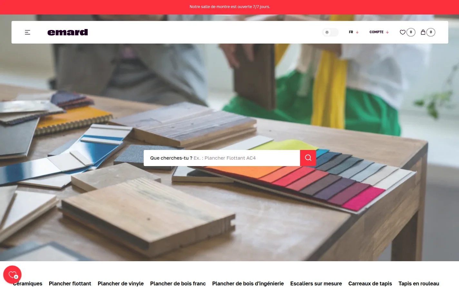This screenshot has height=287, width=459.
Task: Expand the FR language dropdown
Action: pos(354,32)
